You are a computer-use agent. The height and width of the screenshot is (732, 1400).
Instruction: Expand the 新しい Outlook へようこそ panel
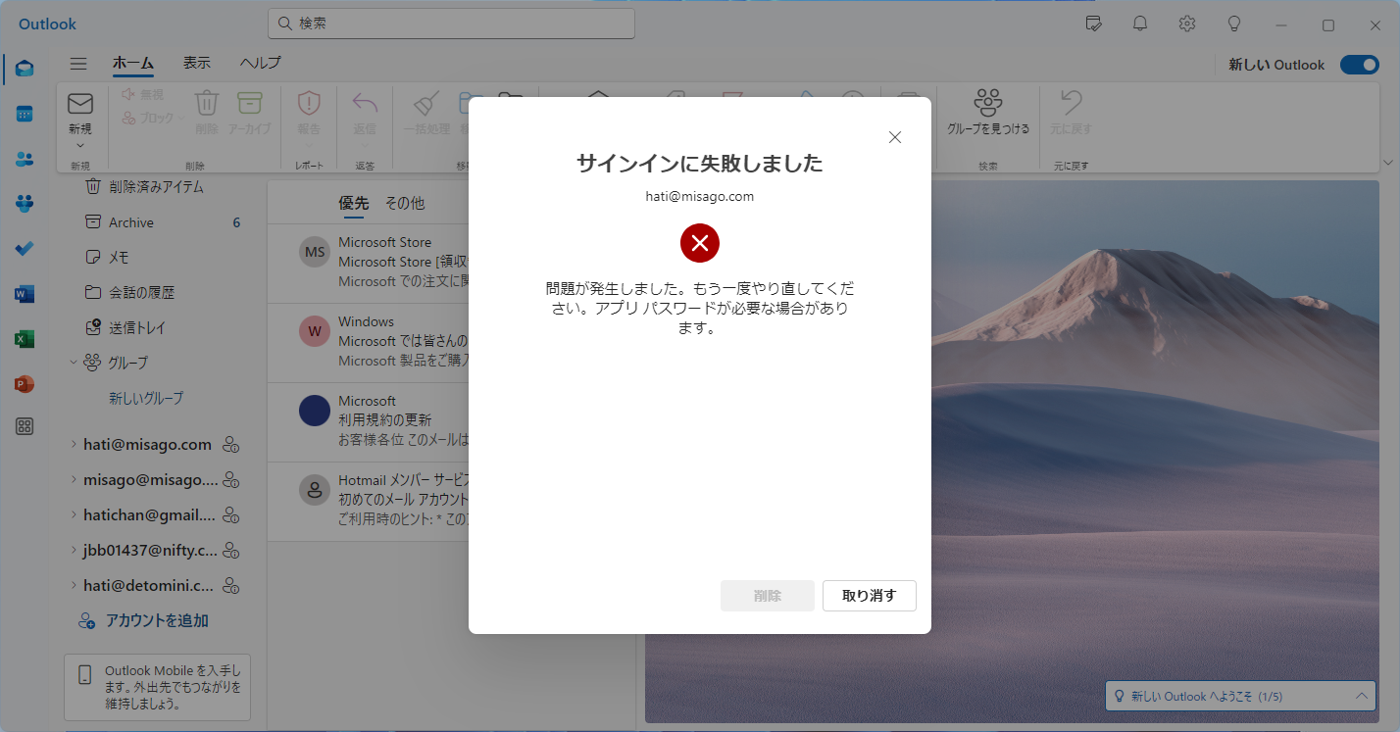[x=1363, y=696]
